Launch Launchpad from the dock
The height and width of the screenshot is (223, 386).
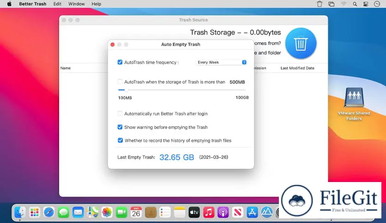[x=35, y=212]
